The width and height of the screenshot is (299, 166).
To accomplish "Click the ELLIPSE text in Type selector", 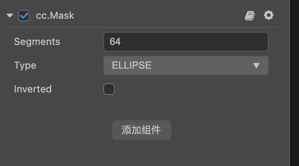I will point(131,65).
